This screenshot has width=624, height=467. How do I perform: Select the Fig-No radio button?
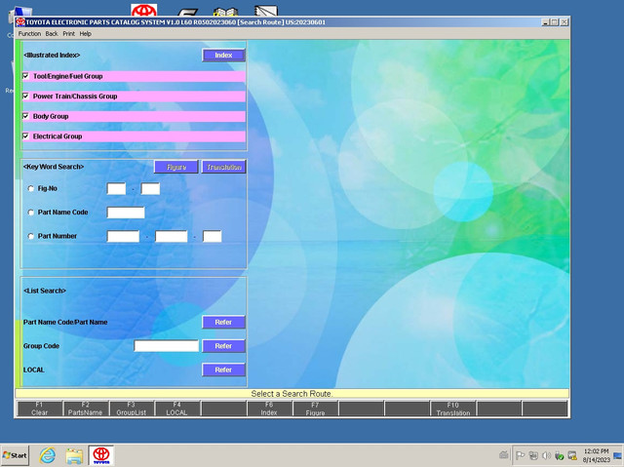(x=30, y=188)
